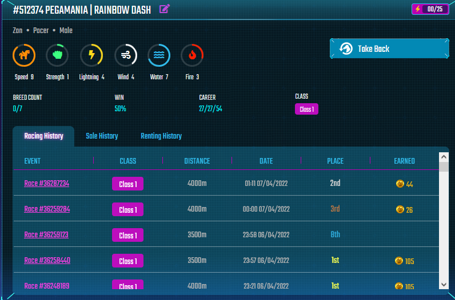Viewport: 455px width, 300px height.
Task: Click the 4000m distance for Race #36287234
Action: point(197,183)
